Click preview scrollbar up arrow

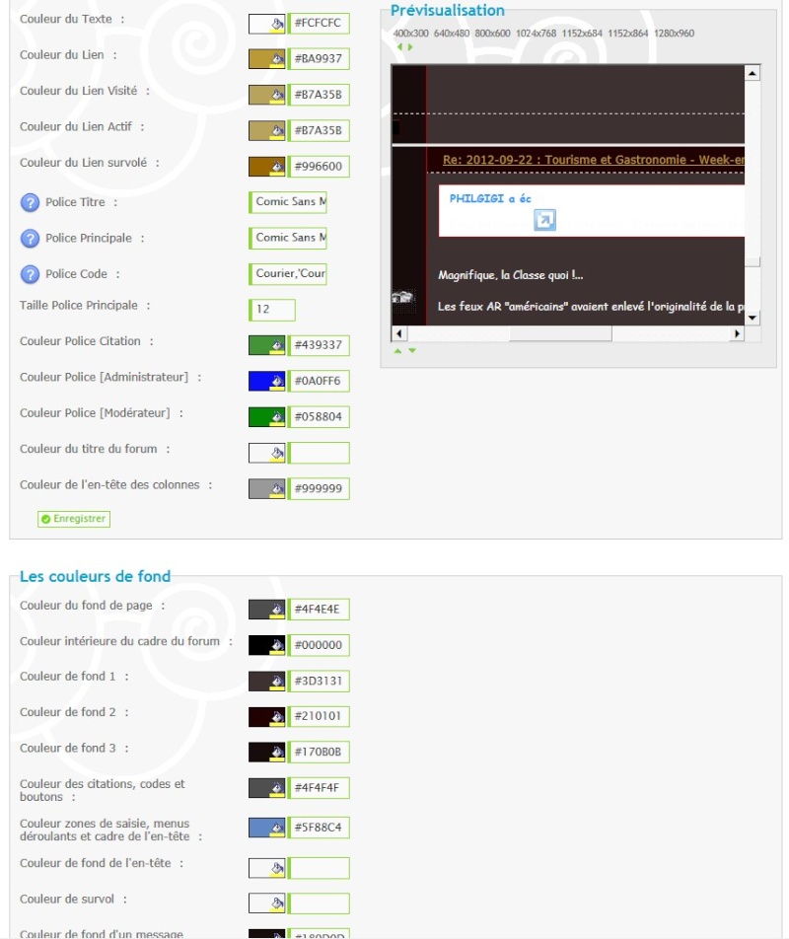pyautogui.click(x=753, y=73)
